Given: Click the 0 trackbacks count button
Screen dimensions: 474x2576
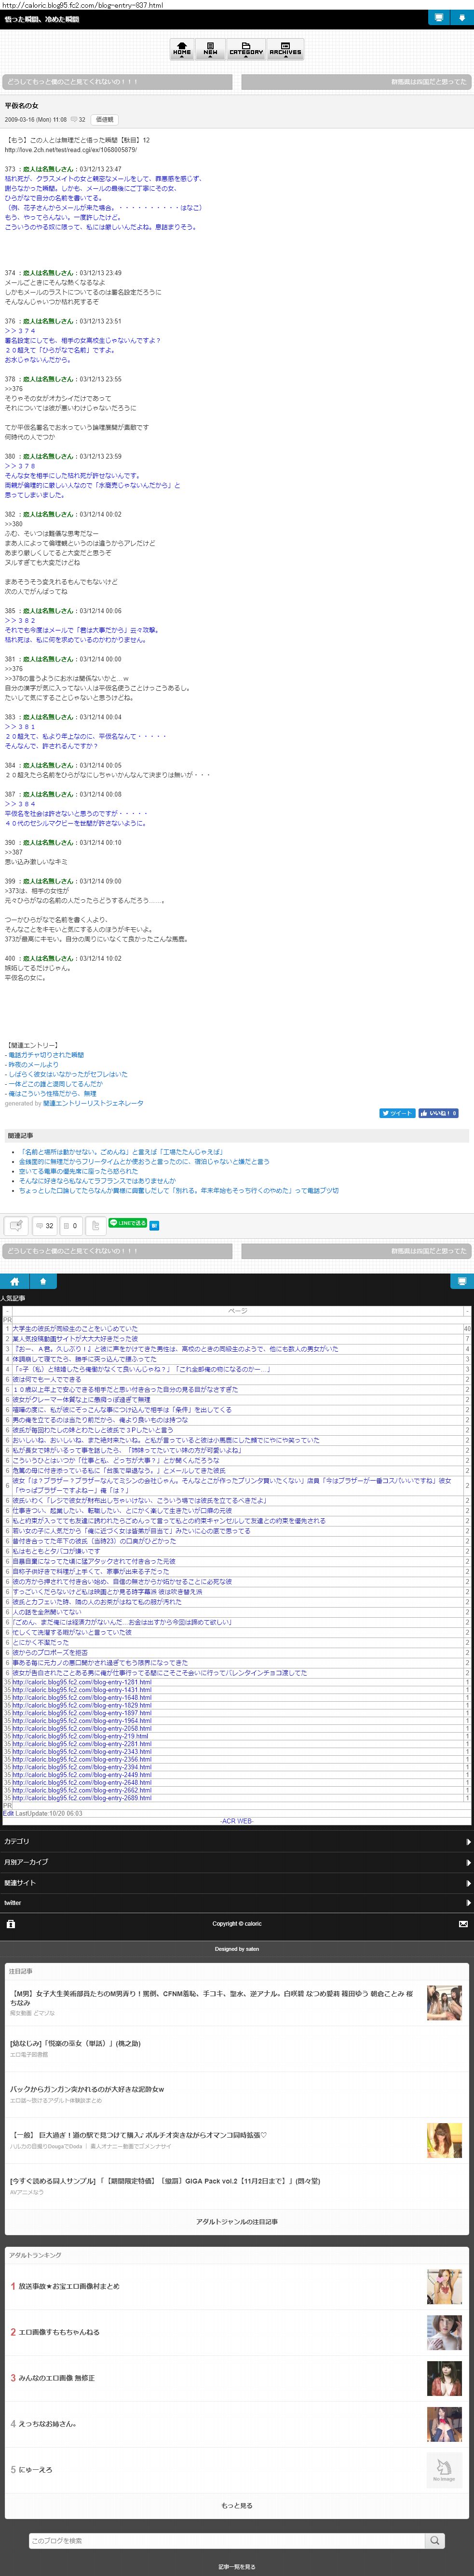Looking at the screenshot, I should [70, 1225].
